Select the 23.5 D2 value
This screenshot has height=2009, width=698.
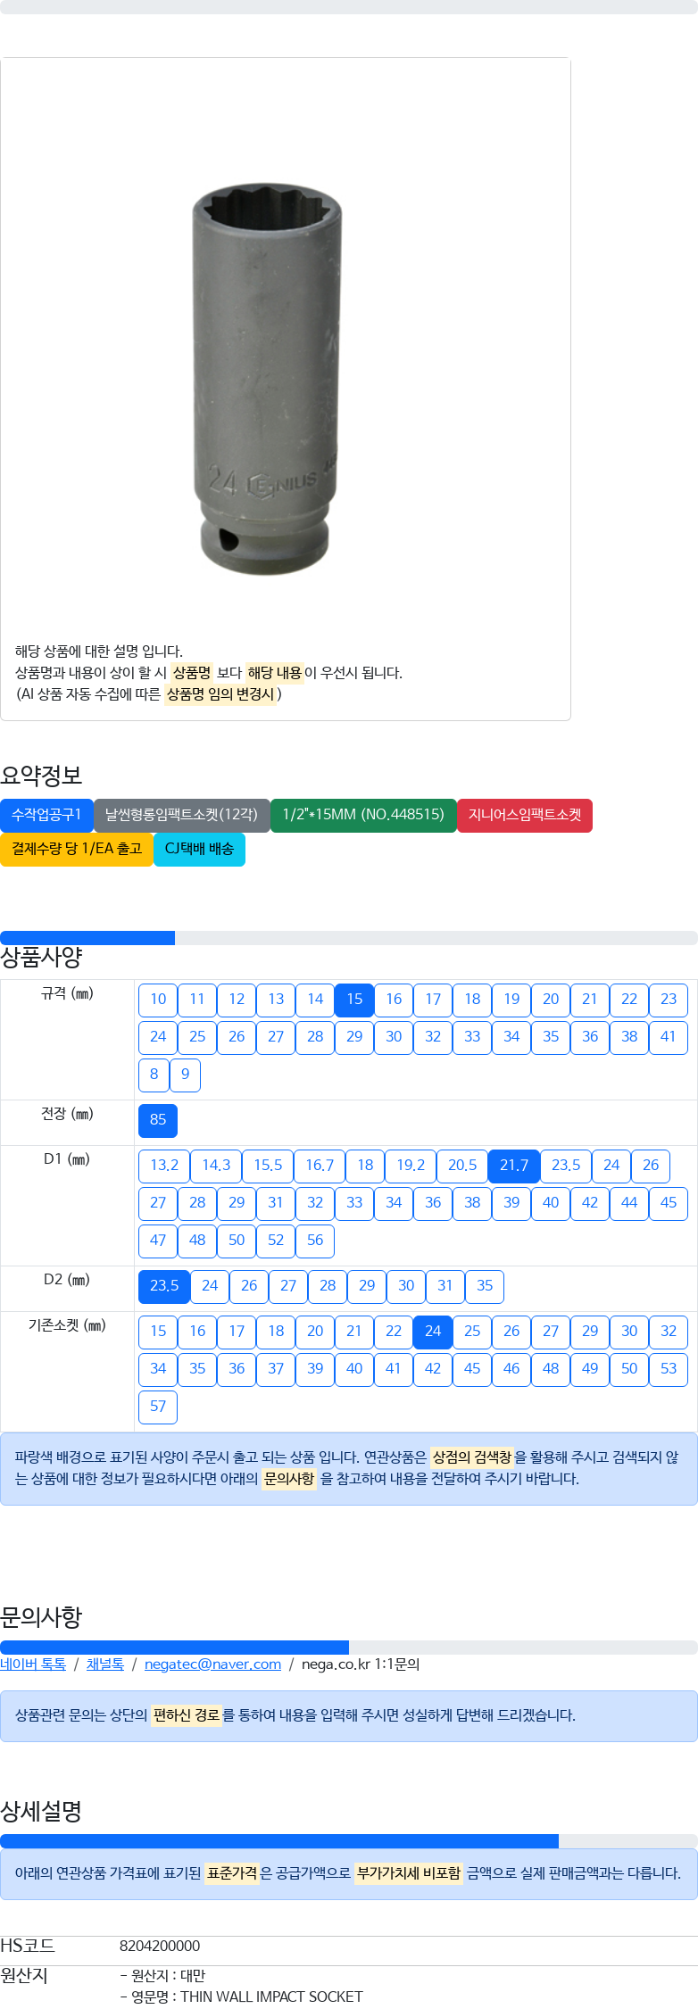click(x=164, y=1286)
